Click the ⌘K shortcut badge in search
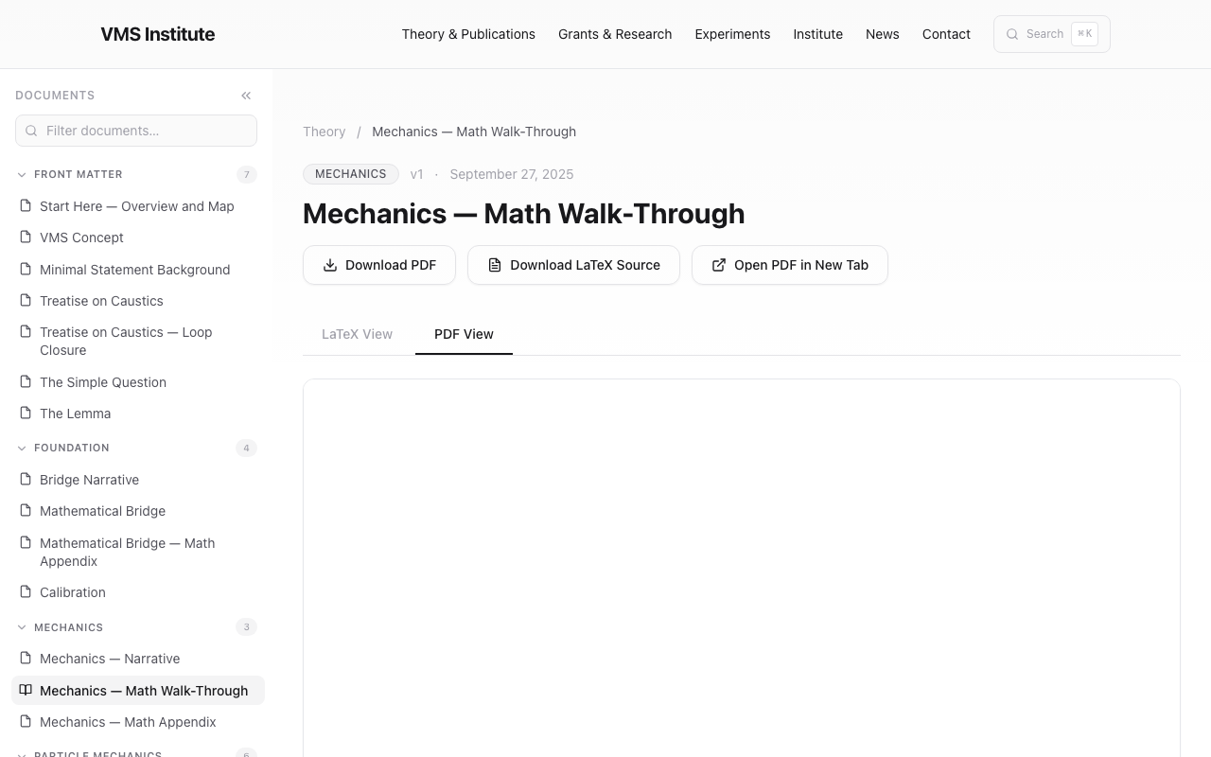 pyautogui.click(x=1084, y=34)
